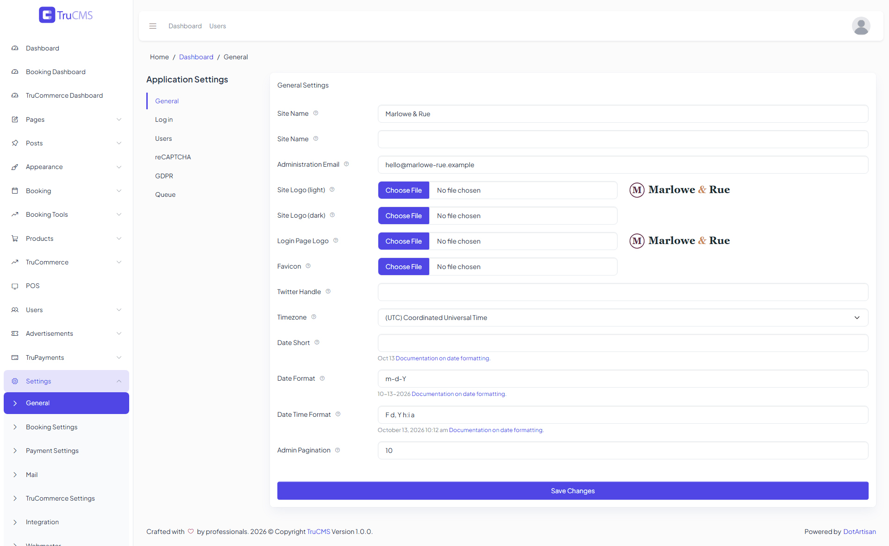Click the Booking Dashboard sidebar icon

click(15, 72)
